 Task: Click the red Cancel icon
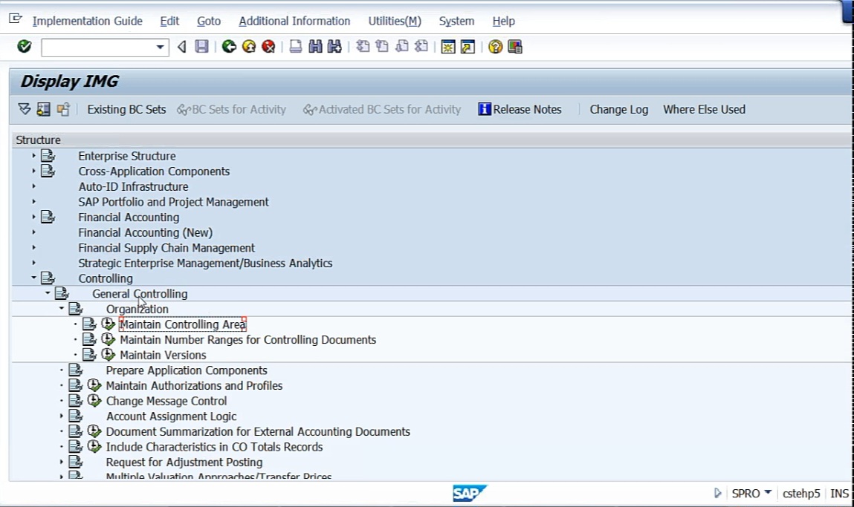268,47
